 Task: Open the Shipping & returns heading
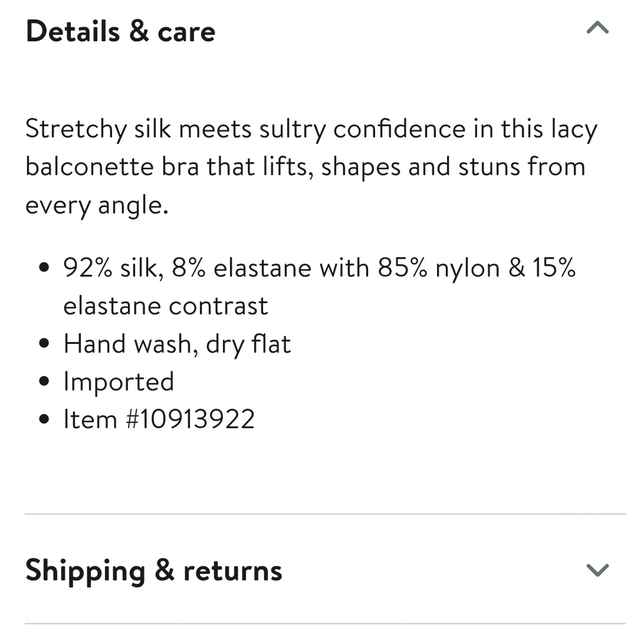154,571
